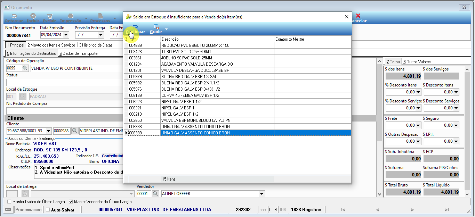Open % Desconto Itens dropdown

419,92
